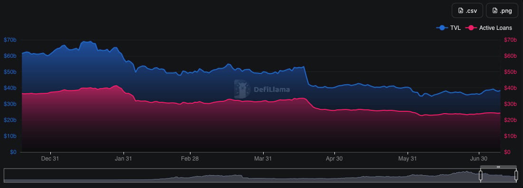Viewport: 523px width, 188px height.
Task: Click the DefiLlama watermark text
Action: (272, 90)
